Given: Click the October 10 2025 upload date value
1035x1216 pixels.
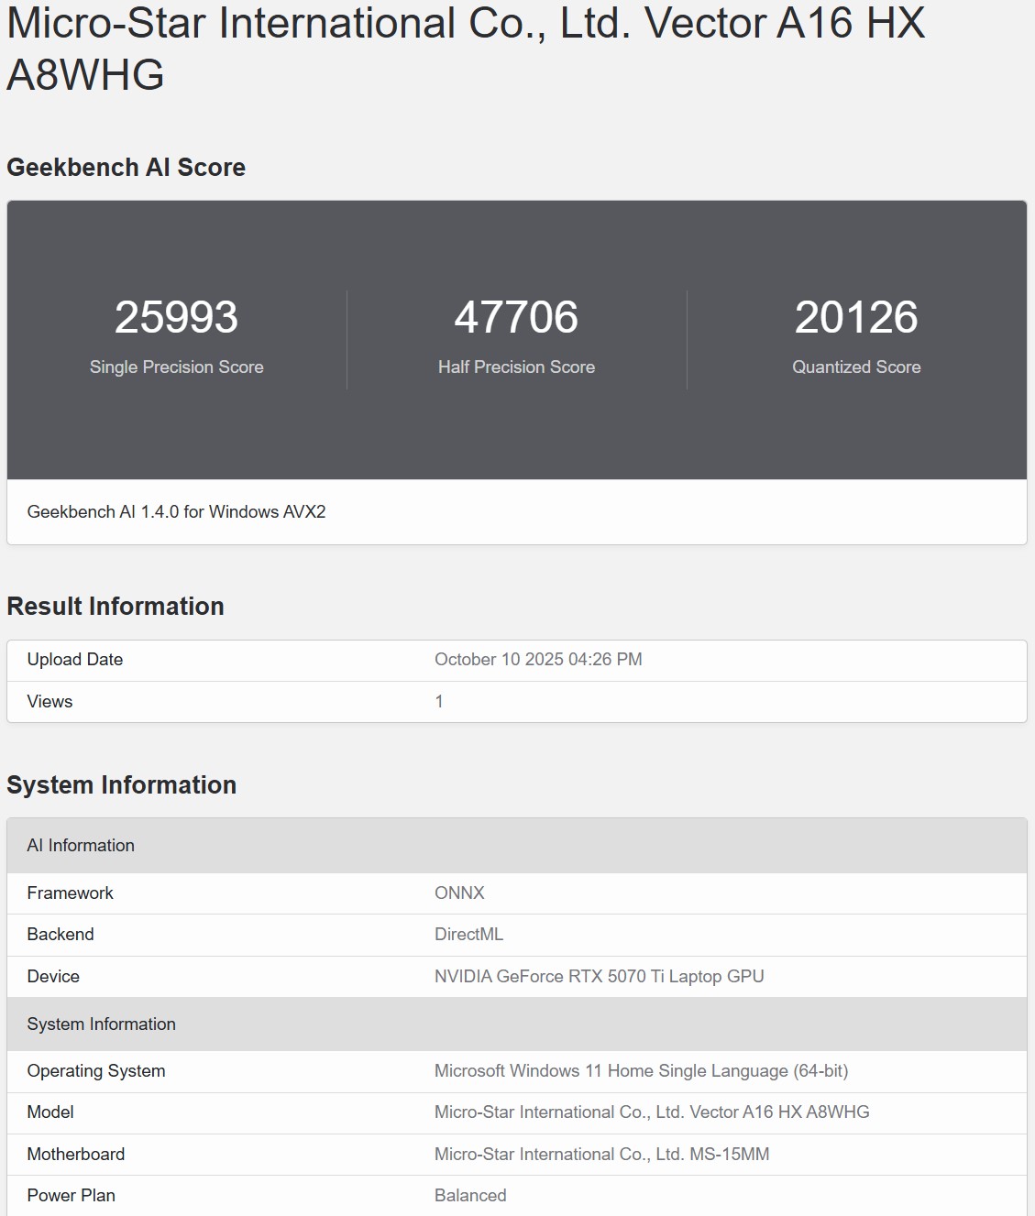Looking at the screenshot, I should pos(538,660).
